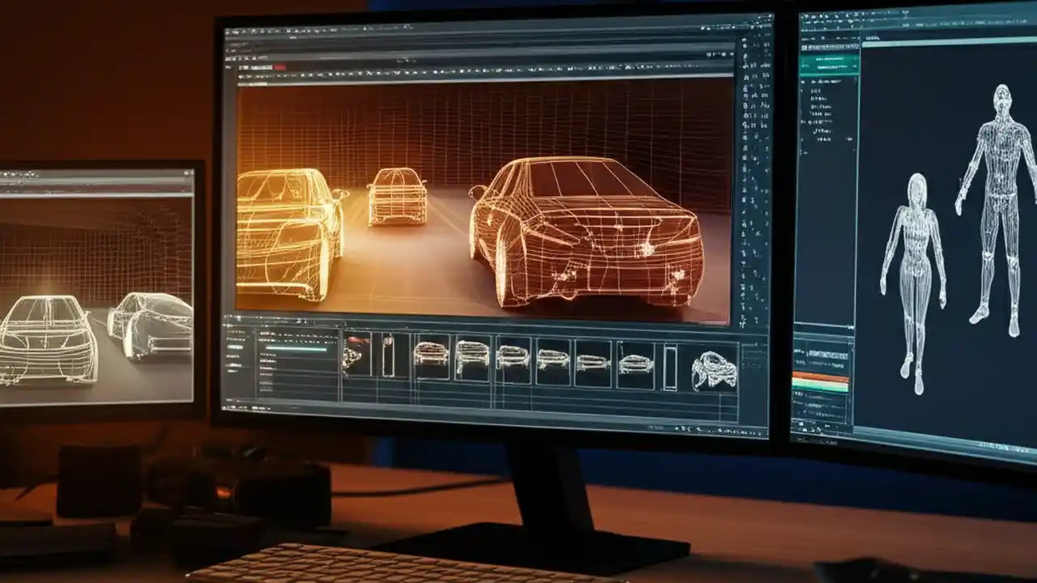Select the red-highlighted tool in the top toolbar

pyautogui.click(x=278, y=65)
